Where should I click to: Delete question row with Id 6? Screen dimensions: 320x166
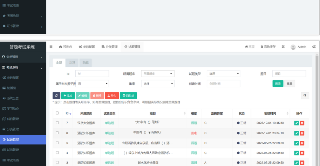pyautogui.click(x=302, y=133)
